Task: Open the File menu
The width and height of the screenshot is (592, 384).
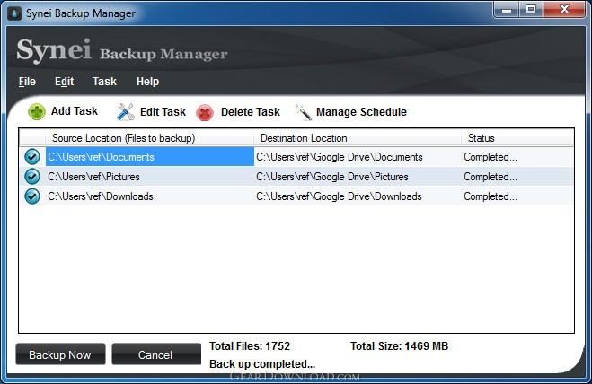Action: pos(27,82)
